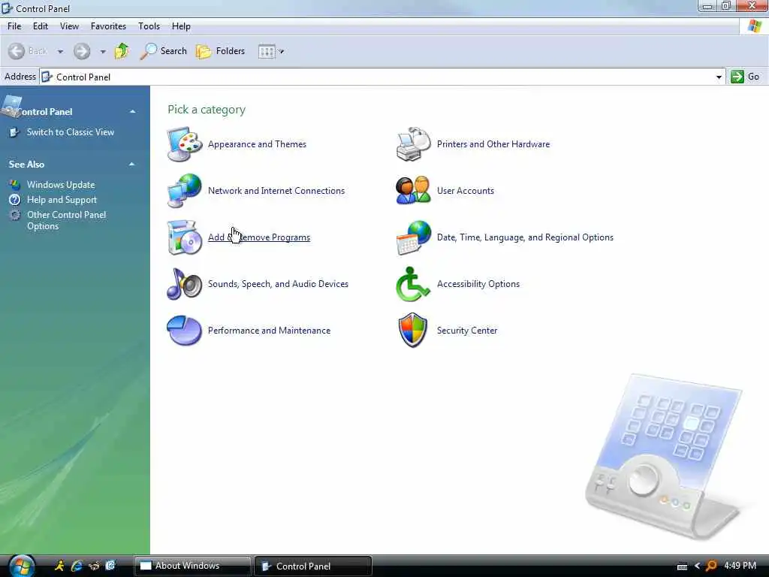
Task: Click the Performance and Maintenance pie chart icon
Action: click(185, 331)
